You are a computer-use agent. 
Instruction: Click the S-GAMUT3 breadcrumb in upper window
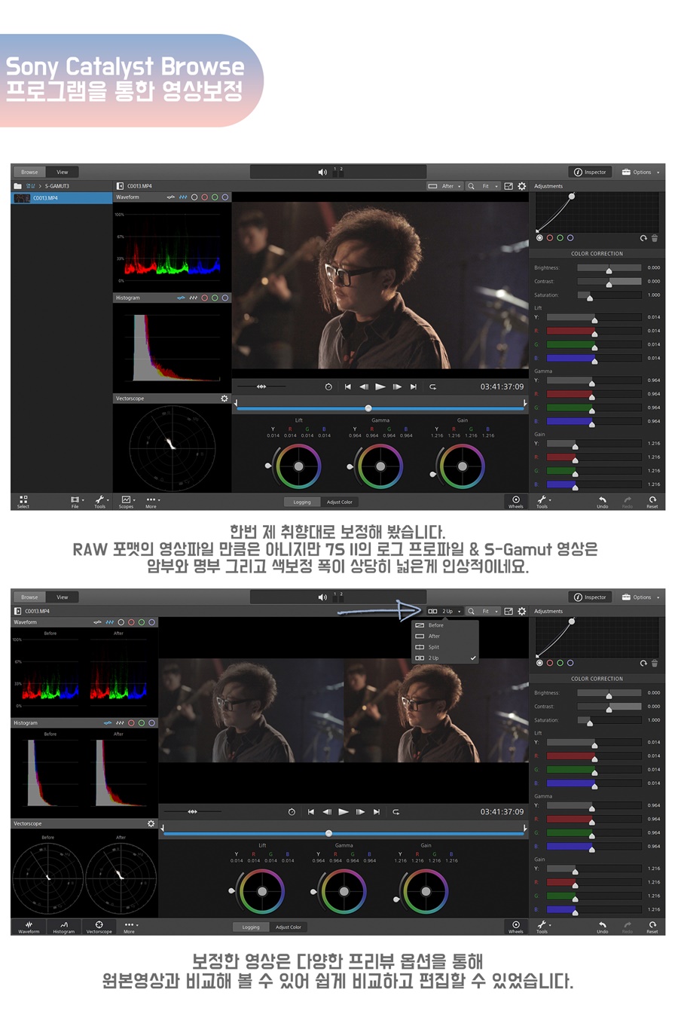pos(57,186)
